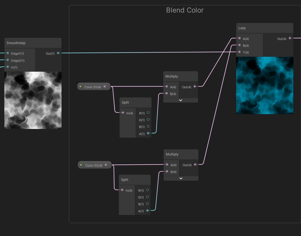Image resolution: width=301 pixels, height=236 pixels.
Task: Select the upper Split node title
Action: (125, 102)
